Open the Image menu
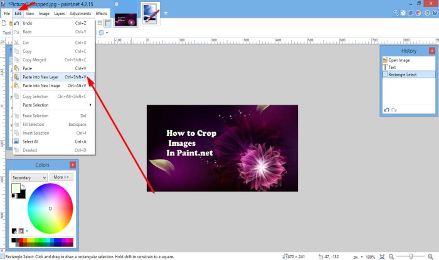 click(x=44, y=13)
